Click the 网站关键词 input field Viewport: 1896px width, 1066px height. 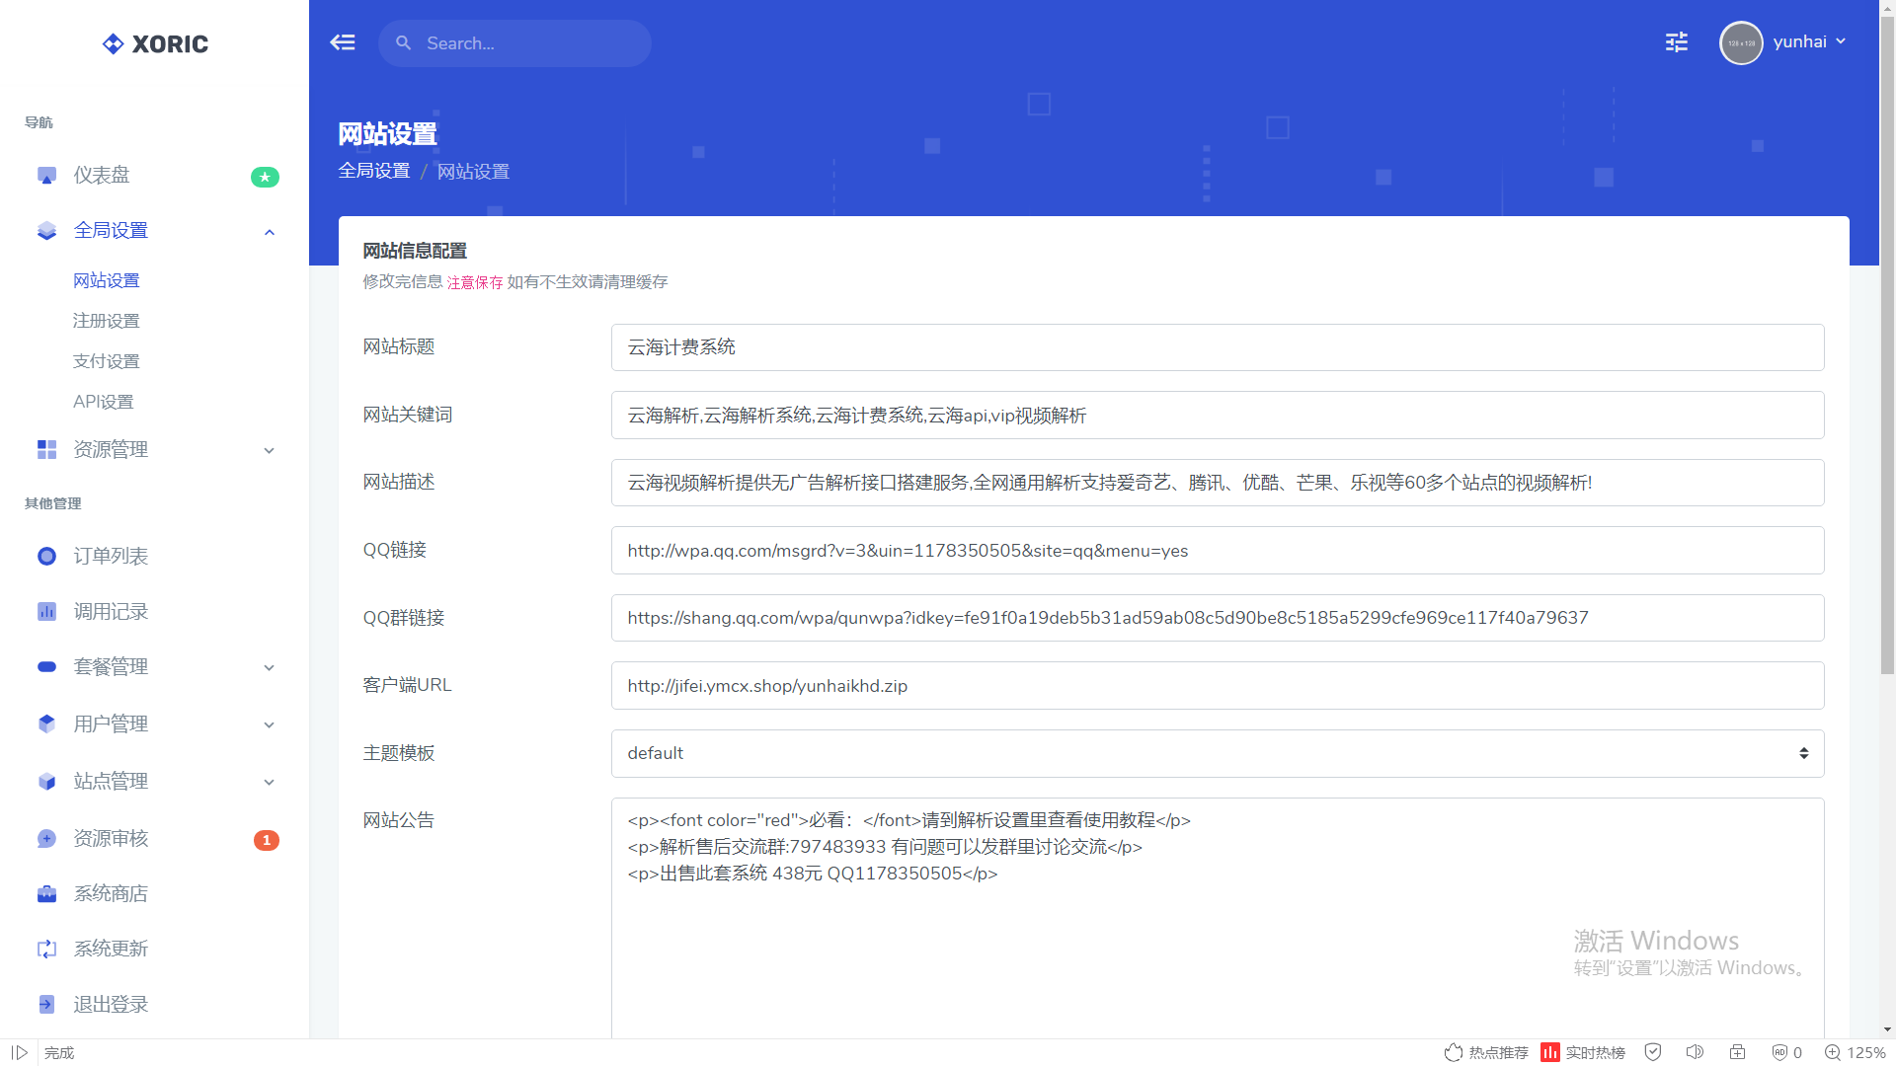click(x=1217, y=416)
